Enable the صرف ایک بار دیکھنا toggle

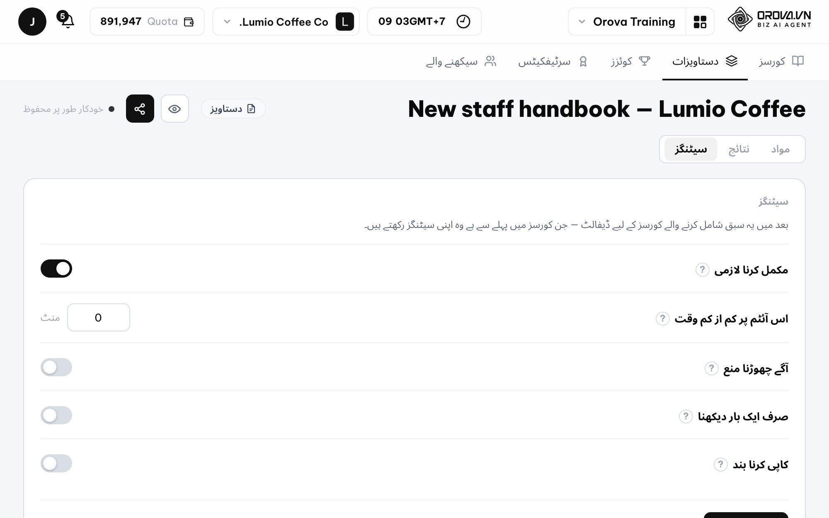pos(56,415)
